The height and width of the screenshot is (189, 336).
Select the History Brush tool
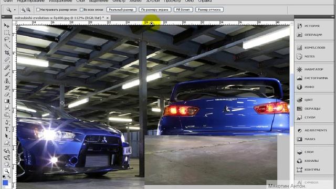[x=7, y=88]
